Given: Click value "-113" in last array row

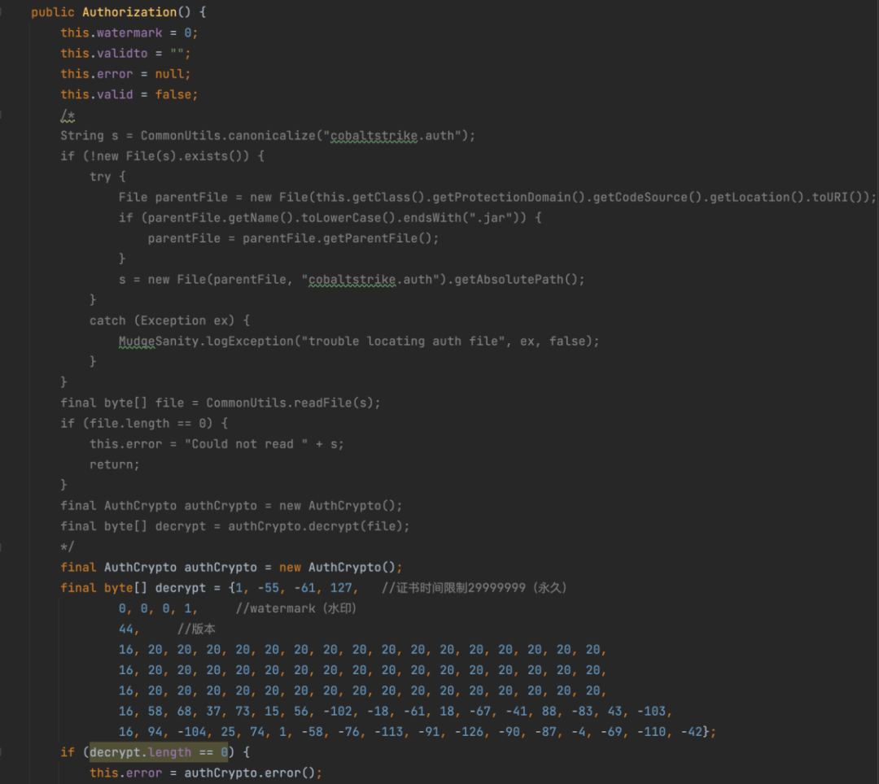Looking at the screenshot, I should click(388, 733).
